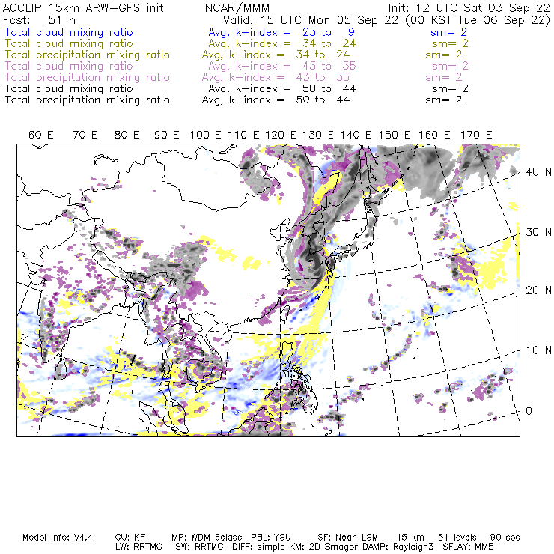Click the olive 'Total precipitation mixing ratio' label
This screenshot has height=554, width=554.
coord(88,55)
